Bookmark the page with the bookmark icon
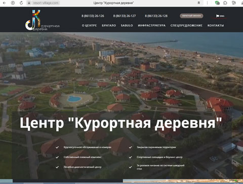 (x=199, y=3)
